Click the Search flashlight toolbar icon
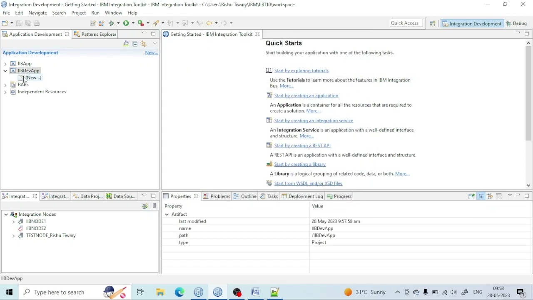 (x=156, y=23)
